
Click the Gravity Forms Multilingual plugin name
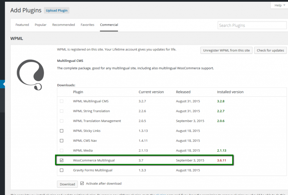93,170
